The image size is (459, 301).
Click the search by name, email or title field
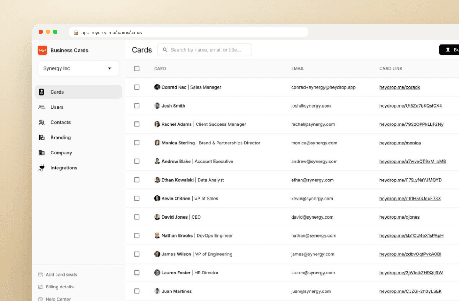pyautogui.click(x=205, y=50)
